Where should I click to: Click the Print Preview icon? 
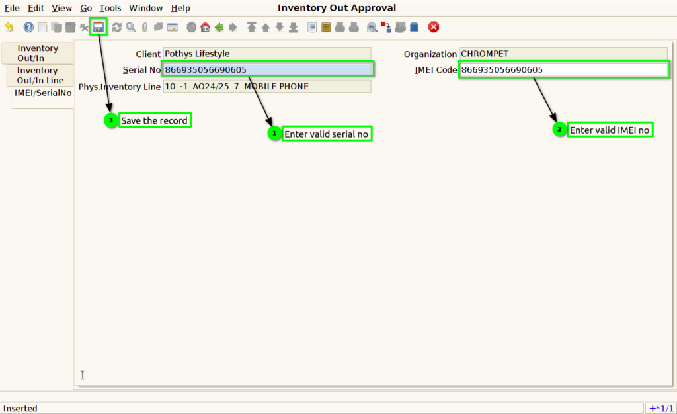tap(340, 27)
